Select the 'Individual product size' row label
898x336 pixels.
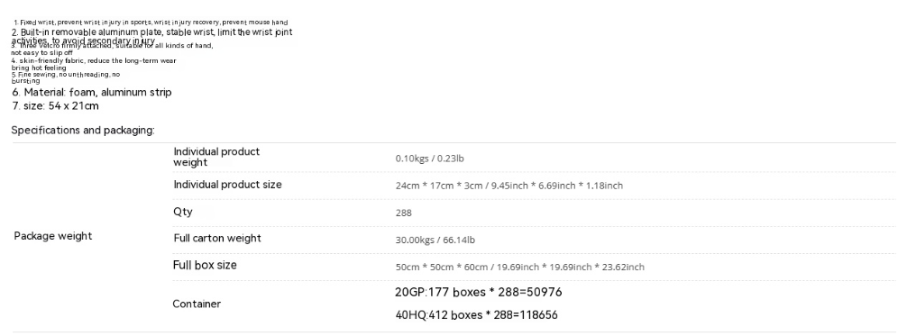coord(227,185)
